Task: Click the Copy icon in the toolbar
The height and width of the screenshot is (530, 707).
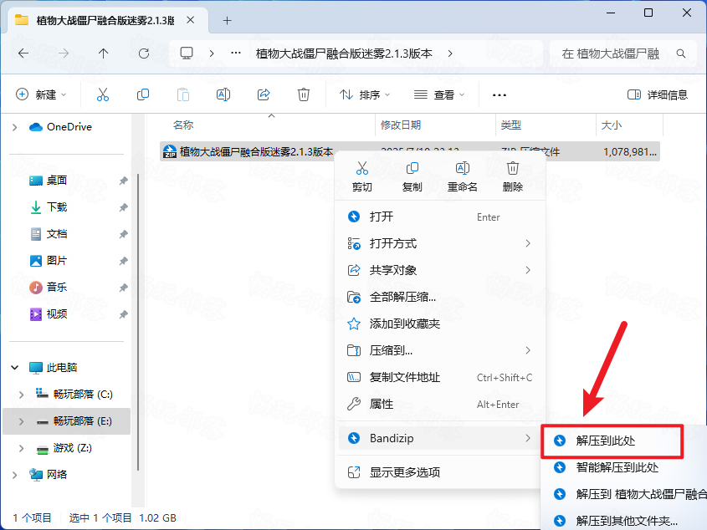Action: coord(143,94)
